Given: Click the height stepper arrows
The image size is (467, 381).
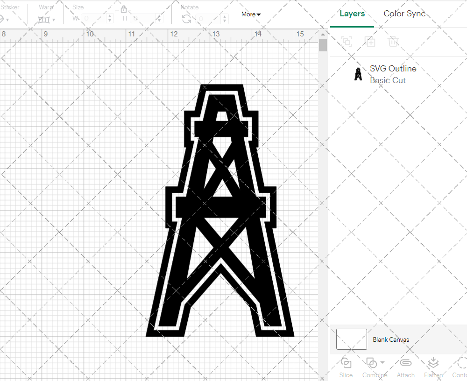Looking at the screenshot, I should (x=159, y=19).
